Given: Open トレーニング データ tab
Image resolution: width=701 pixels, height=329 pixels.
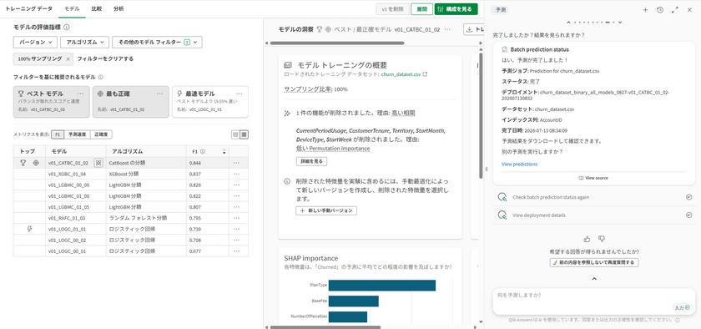Looking at the screenshot, I should click(29, 9).
